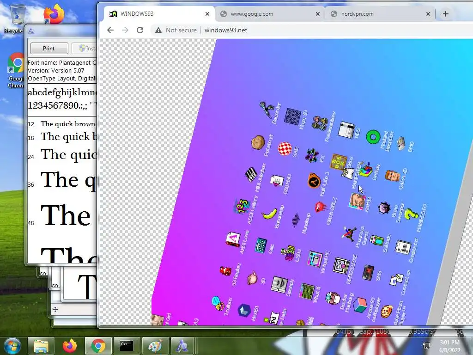Close the nordvpn.com tab
473x355 pixels.
[x=428, y=14]
